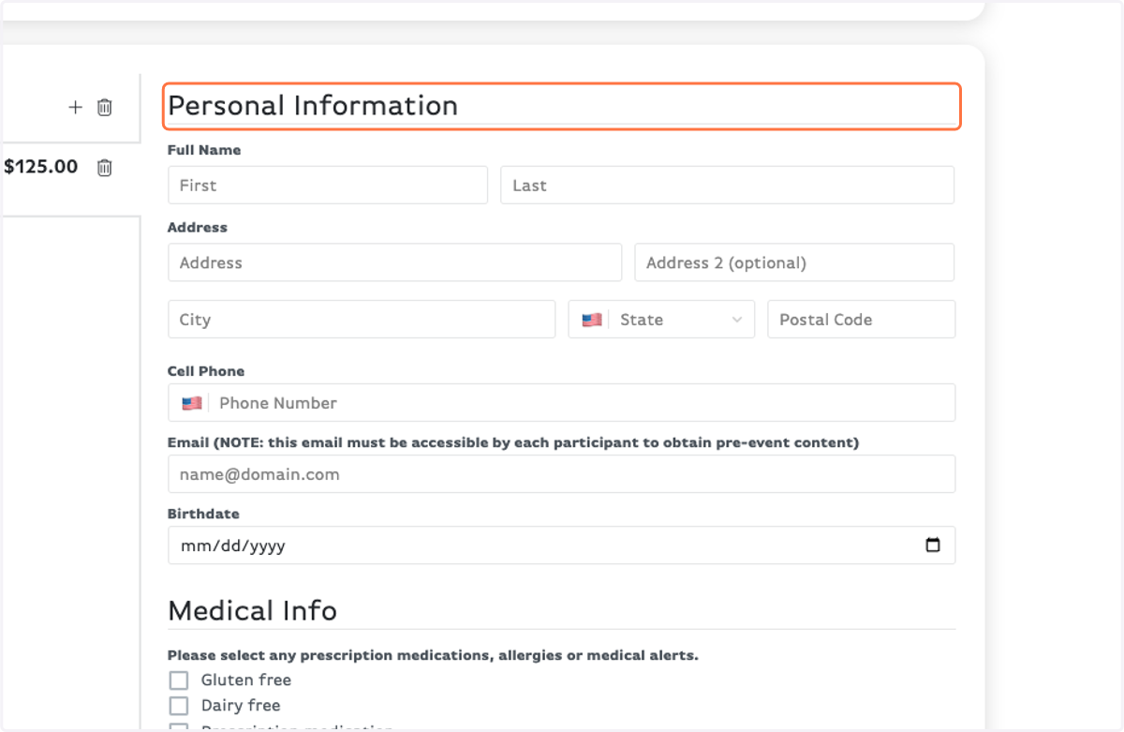This screenshot has width=1124, height=732.
Task: Click the Email NOTE label text
Action: [513, 442]
